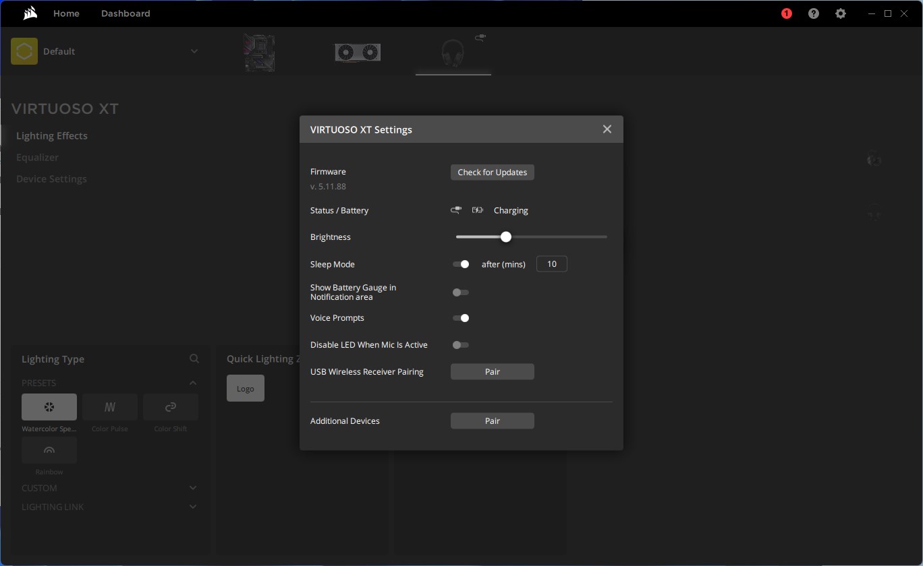The image size is (923, 566).
Task: Select the Rainbow preset
Action: tap(49, 450)
